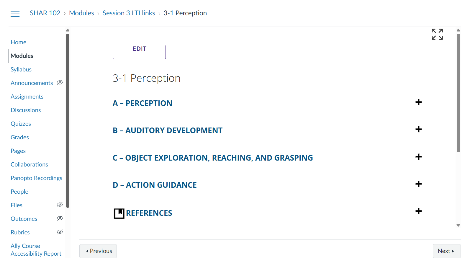470x258 pixels.
Task: Click the fullscreen expand icon
Action: (437, 34)
